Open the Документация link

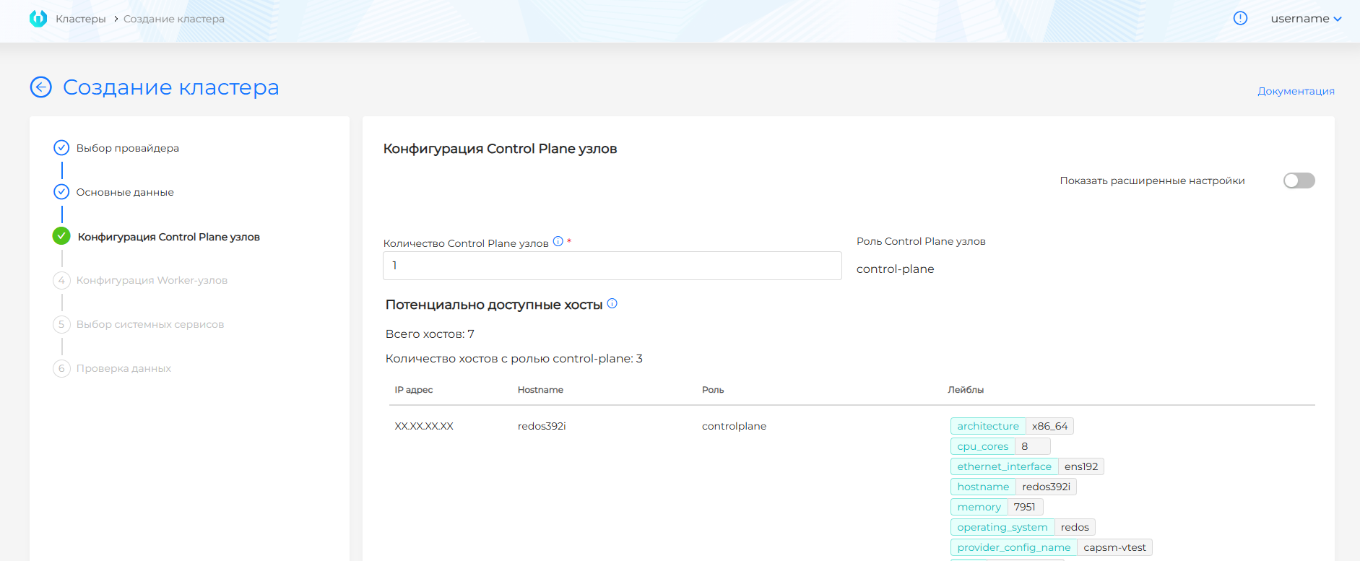pyautogui.click(x=1296, y=91)
